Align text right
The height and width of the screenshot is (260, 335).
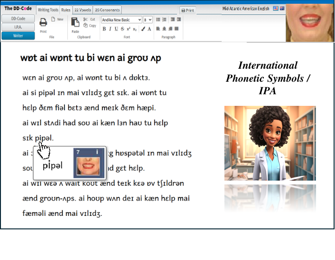click(171, 29)
